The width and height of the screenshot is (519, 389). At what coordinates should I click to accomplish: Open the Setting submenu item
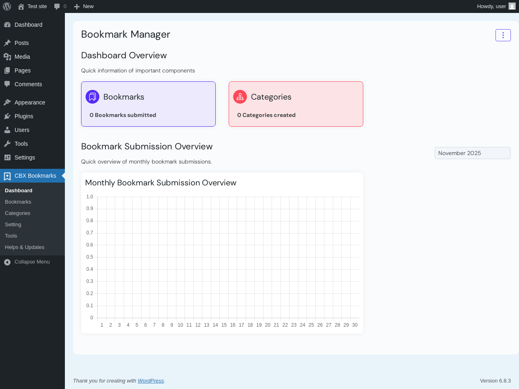tap(13, 225)
